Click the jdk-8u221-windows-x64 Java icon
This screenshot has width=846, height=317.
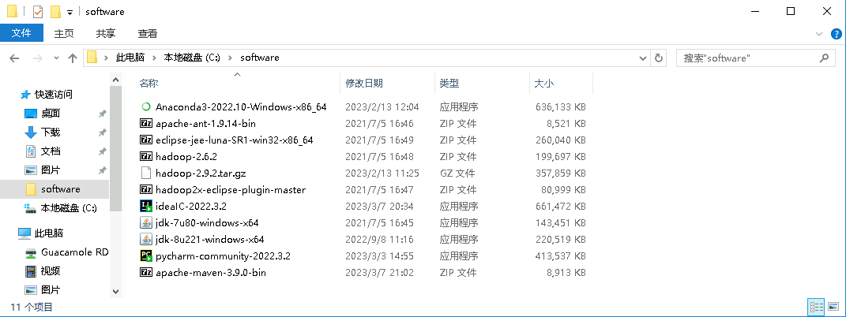click(x=145, y=240)
